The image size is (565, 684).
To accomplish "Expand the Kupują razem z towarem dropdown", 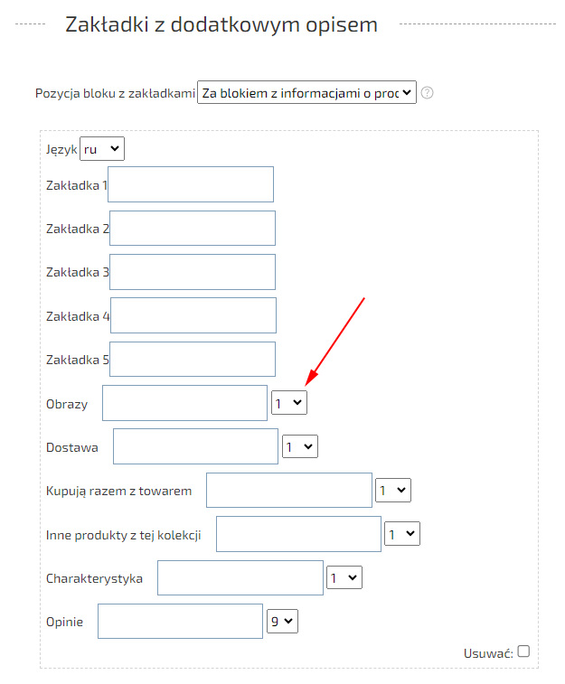I will coord(393,491).
